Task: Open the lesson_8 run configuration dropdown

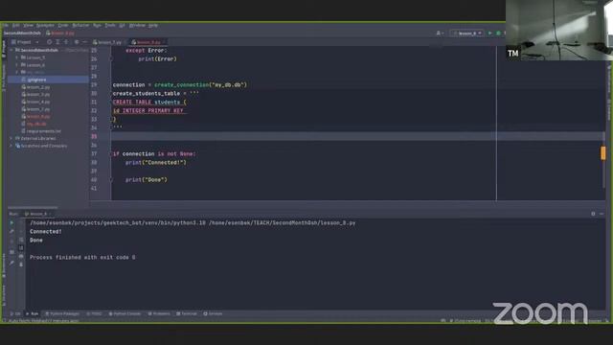Action: tap(466, 34)
